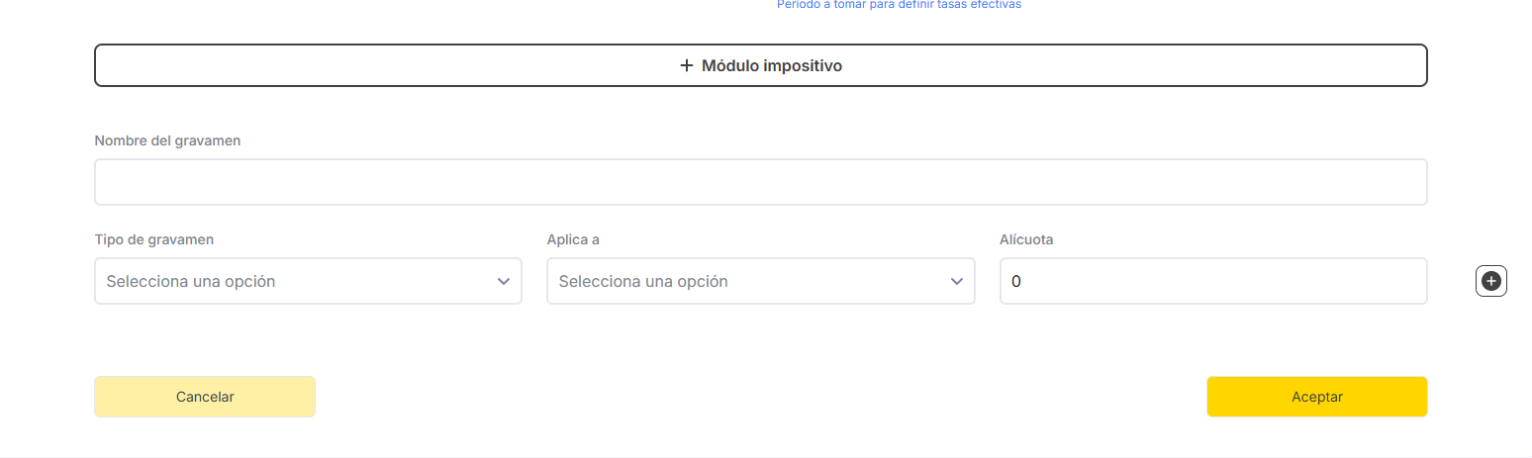Click the Nombre del gravamen label
Viewport: 1532px width, 458px height.
coord(167,140)
